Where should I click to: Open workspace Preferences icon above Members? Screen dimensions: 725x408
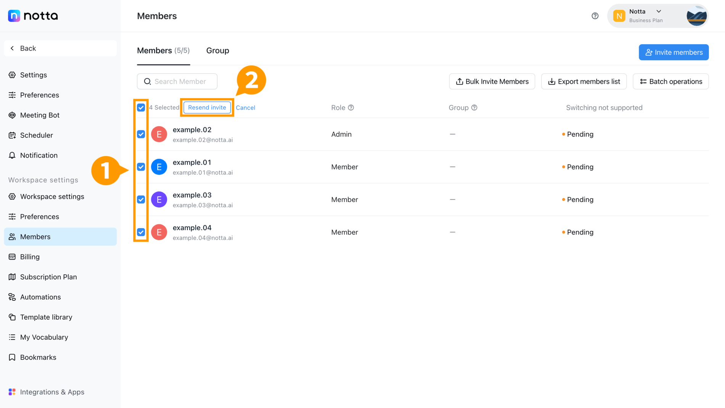pos(12,217)
